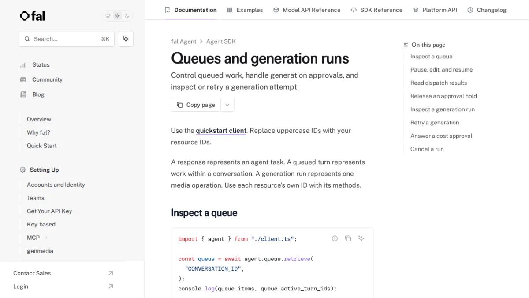Jump to Retry a generation section

click(435, 123)
